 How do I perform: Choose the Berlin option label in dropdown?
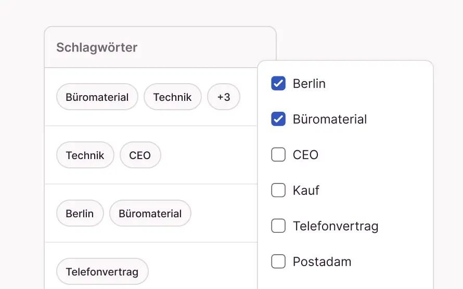point(309,83)
